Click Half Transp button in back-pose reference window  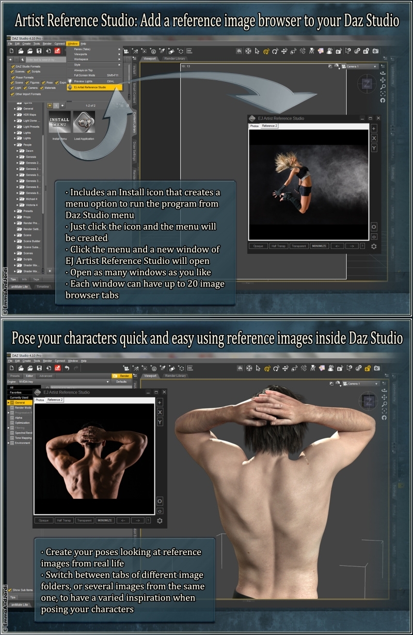(x=65, y=520)
